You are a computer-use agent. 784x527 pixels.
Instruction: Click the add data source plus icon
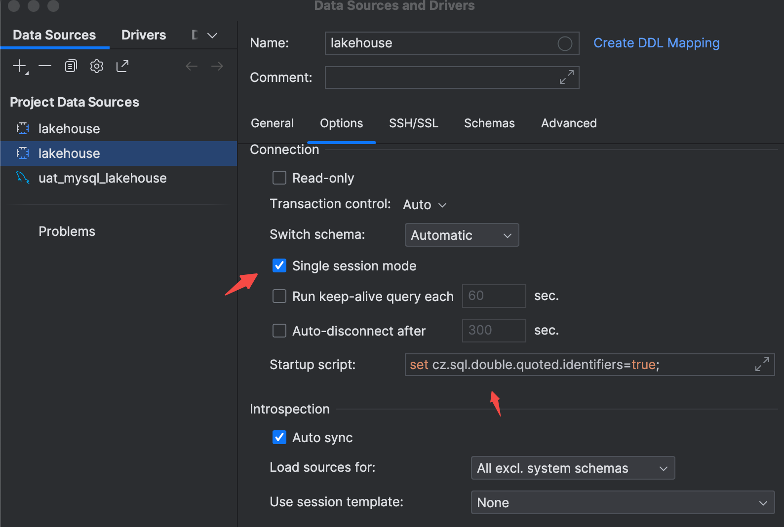coord(20,66)
